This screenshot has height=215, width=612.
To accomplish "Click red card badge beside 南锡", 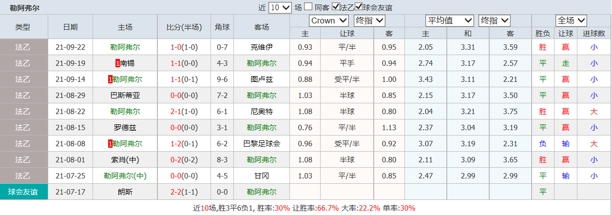I will (x=117, y=63).
